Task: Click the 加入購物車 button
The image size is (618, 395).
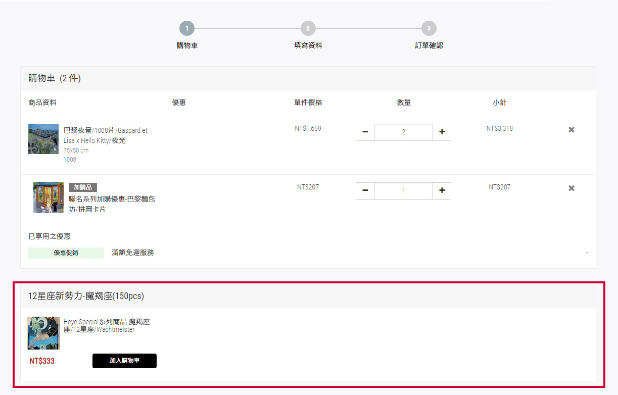Action: [124, 361]
